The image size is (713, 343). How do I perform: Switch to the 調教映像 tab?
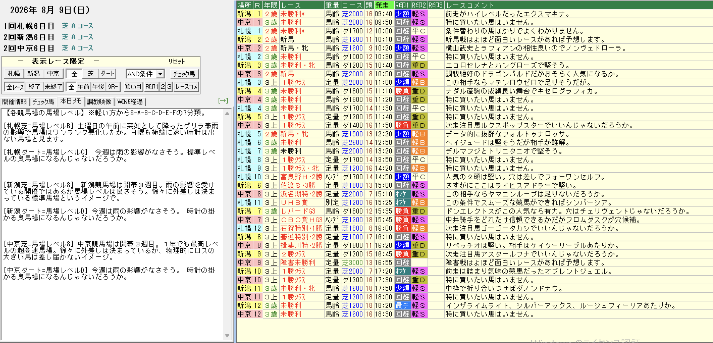99,102
